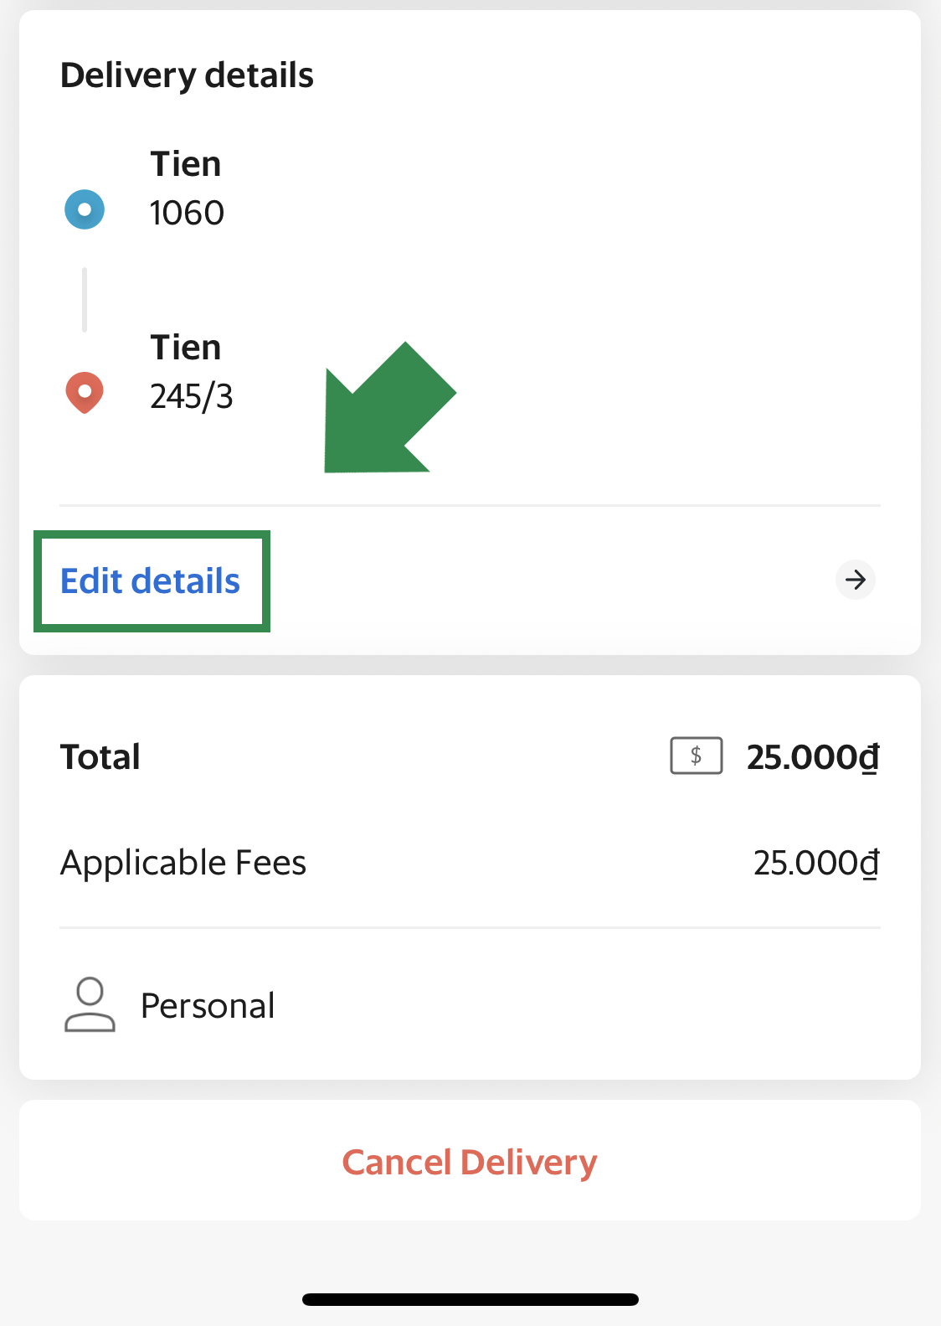This screenshot has height=1326, width=941.
Task: Tap Applicable Fees row label
Action: (183, 863)
